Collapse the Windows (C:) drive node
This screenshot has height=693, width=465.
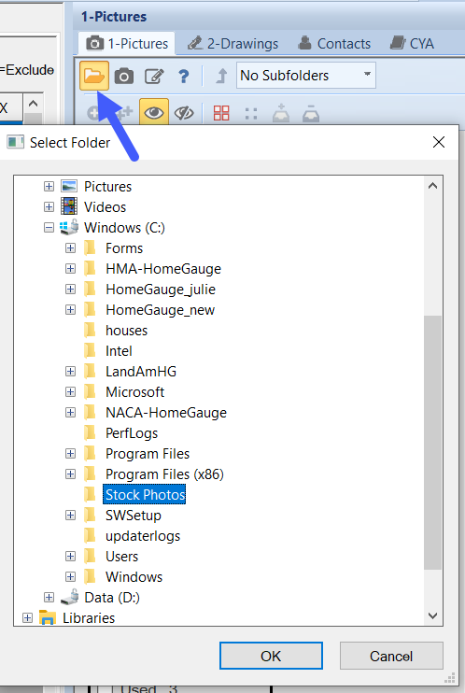point(49,228)
